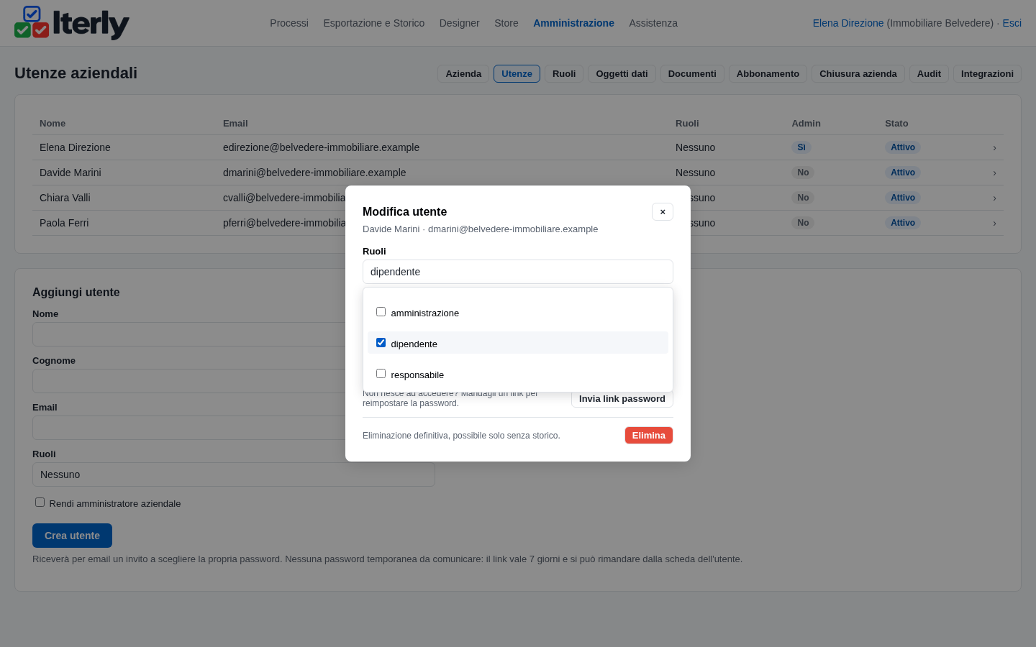1036x647 pixels.
Task: Click Attivo badge in Paola Ferri row
Action: coord(903,223)
